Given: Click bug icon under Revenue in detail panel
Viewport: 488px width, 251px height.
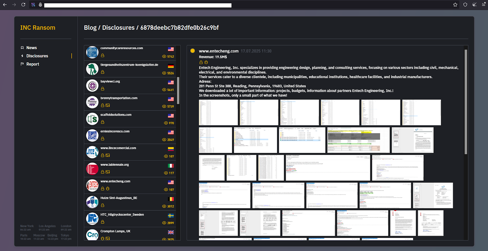Looking at the screenshot, I should click(206, 62).
